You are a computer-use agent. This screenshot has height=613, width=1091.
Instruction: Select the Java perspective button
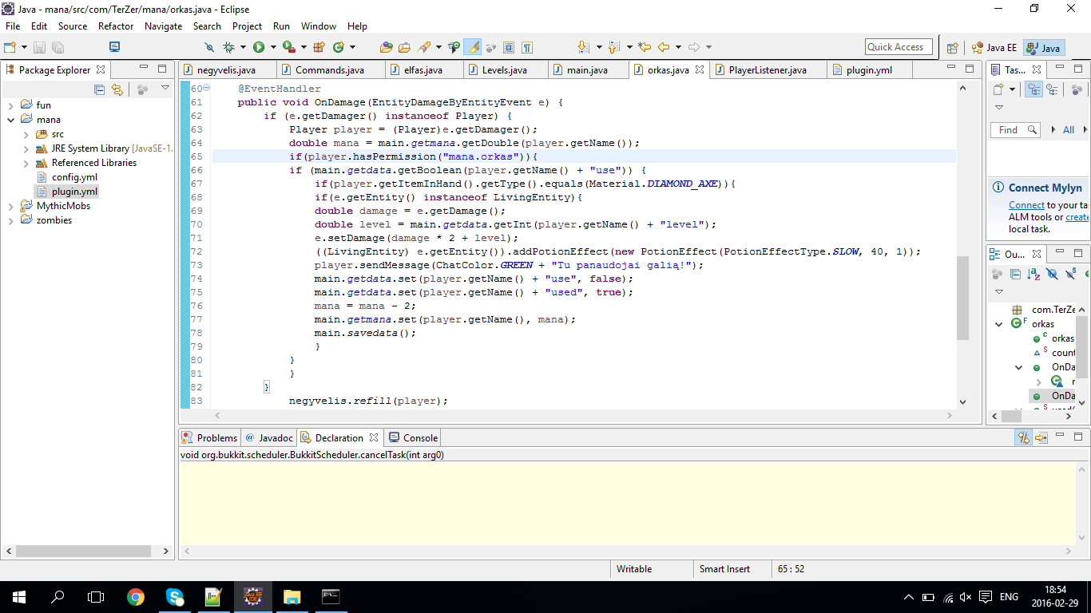pyautogui.click(x=1044, y=47)
